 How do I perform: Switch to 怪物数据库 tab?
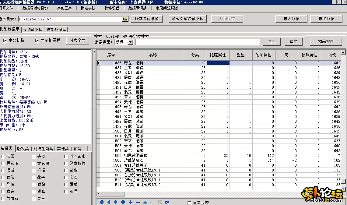coord(33,30)
